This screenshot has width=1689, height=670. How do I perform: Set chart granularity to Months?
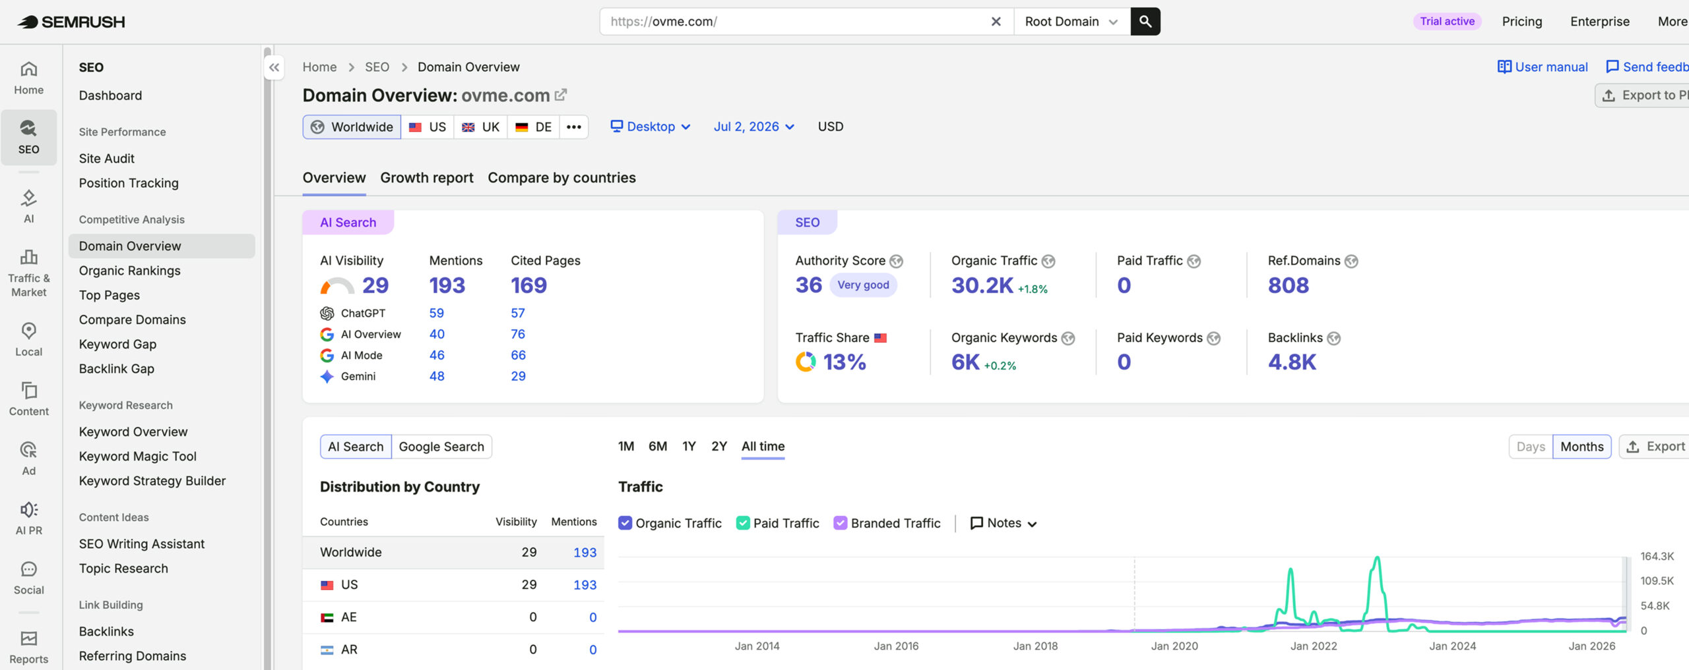point(1581,447)
